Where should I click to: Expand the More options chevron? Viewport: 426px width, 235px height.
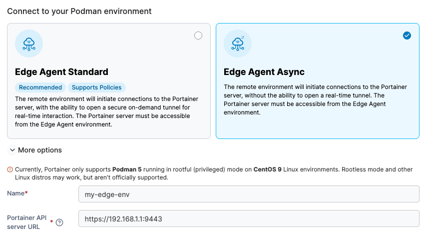pyautogui.click(x=12, y=150)
